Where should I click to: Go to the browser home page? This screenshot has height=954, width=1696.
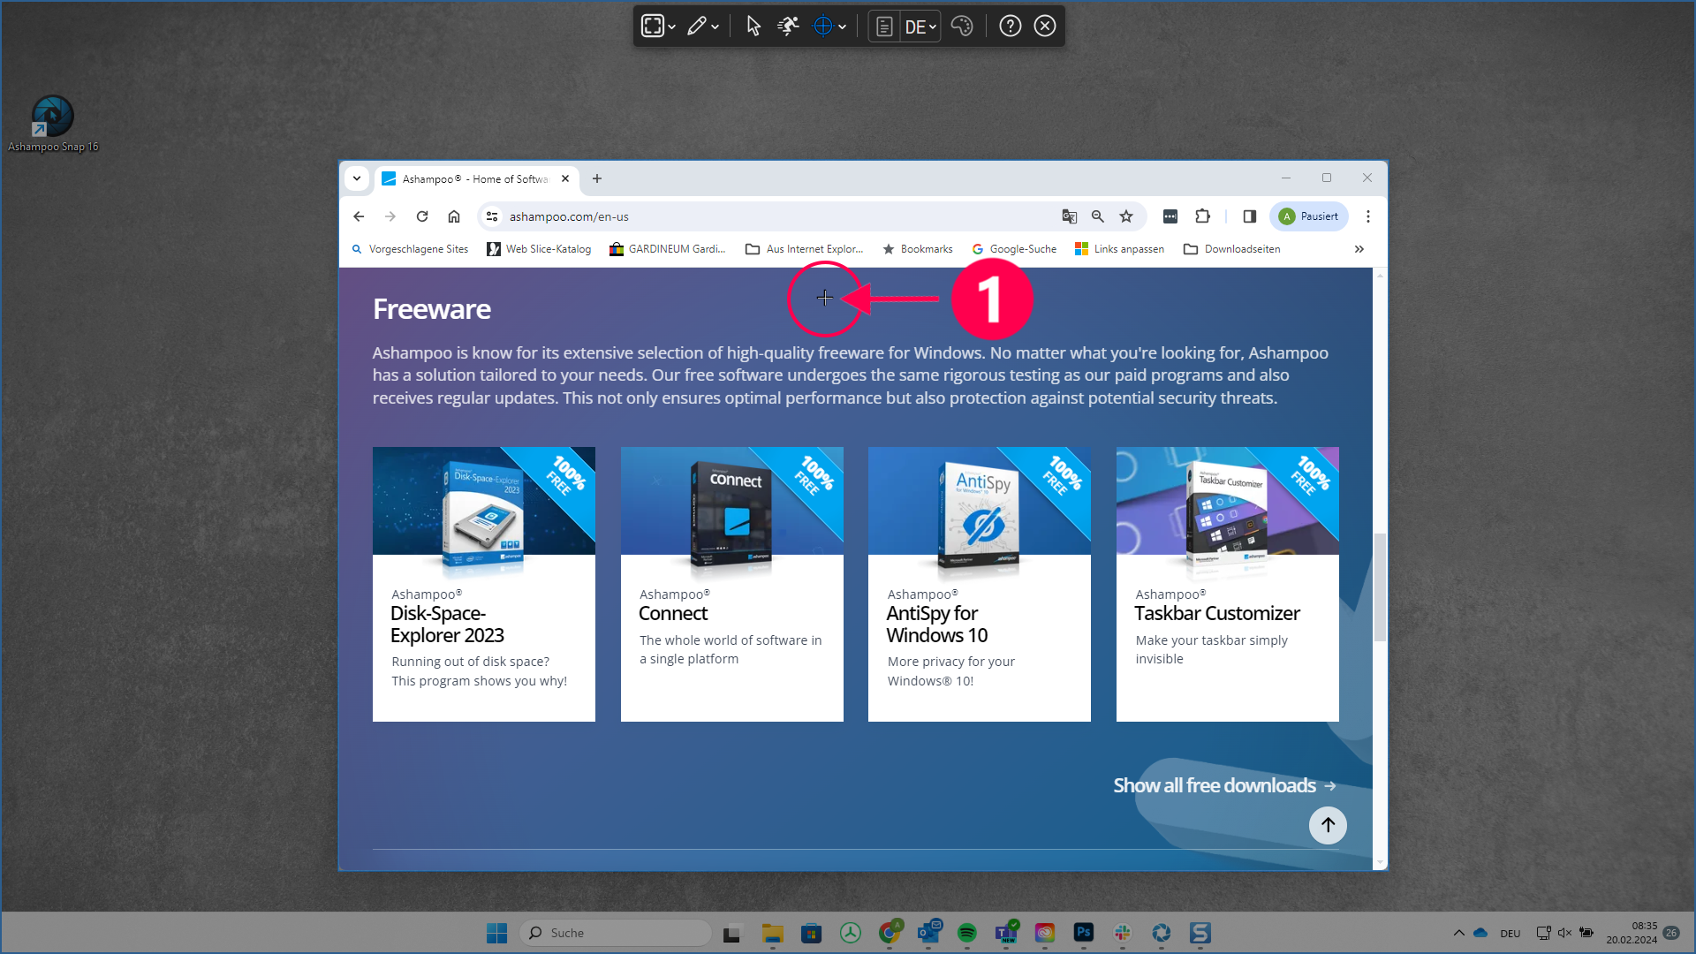pyautogui.click(x=454, y=216)
